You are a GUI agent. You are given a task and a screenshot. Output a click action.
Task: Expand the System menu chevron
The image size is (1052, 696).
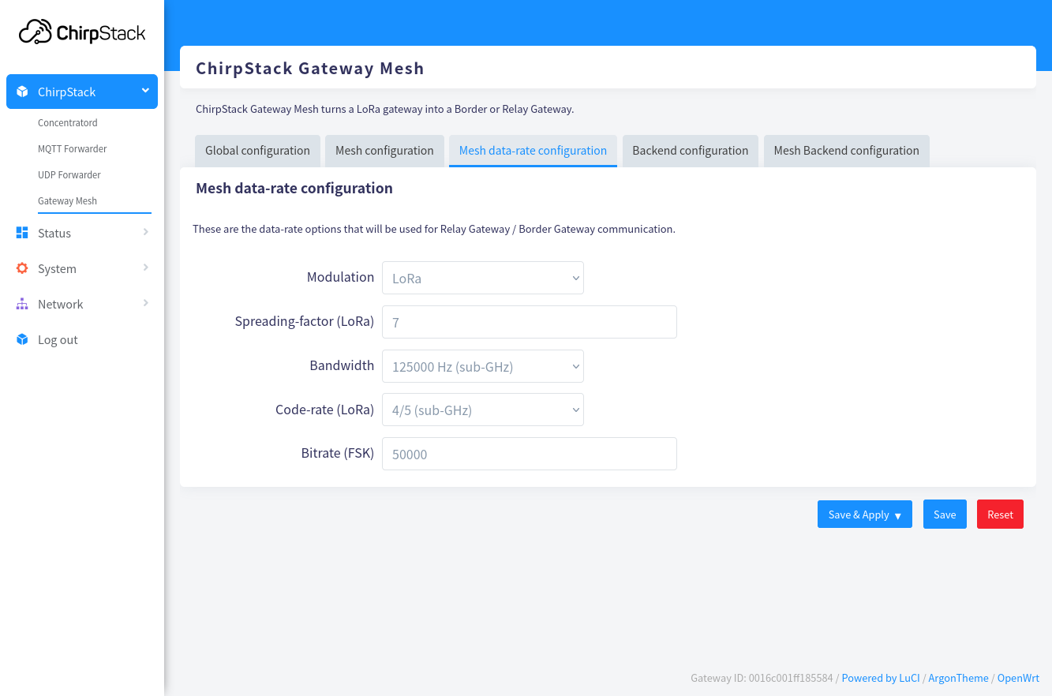click(x=145, y=268)
